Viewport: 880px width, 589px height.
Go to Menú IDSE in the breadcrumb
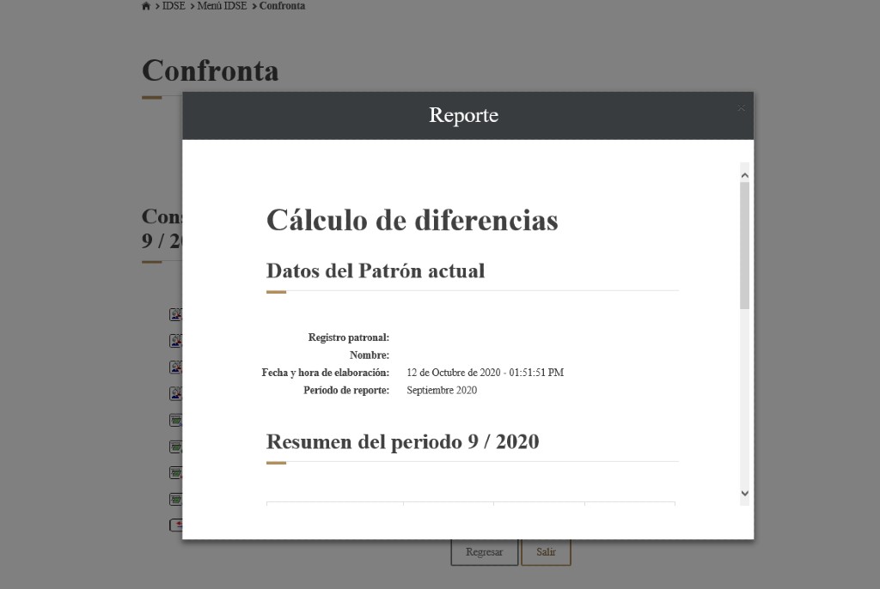click(x=222, y=6)
